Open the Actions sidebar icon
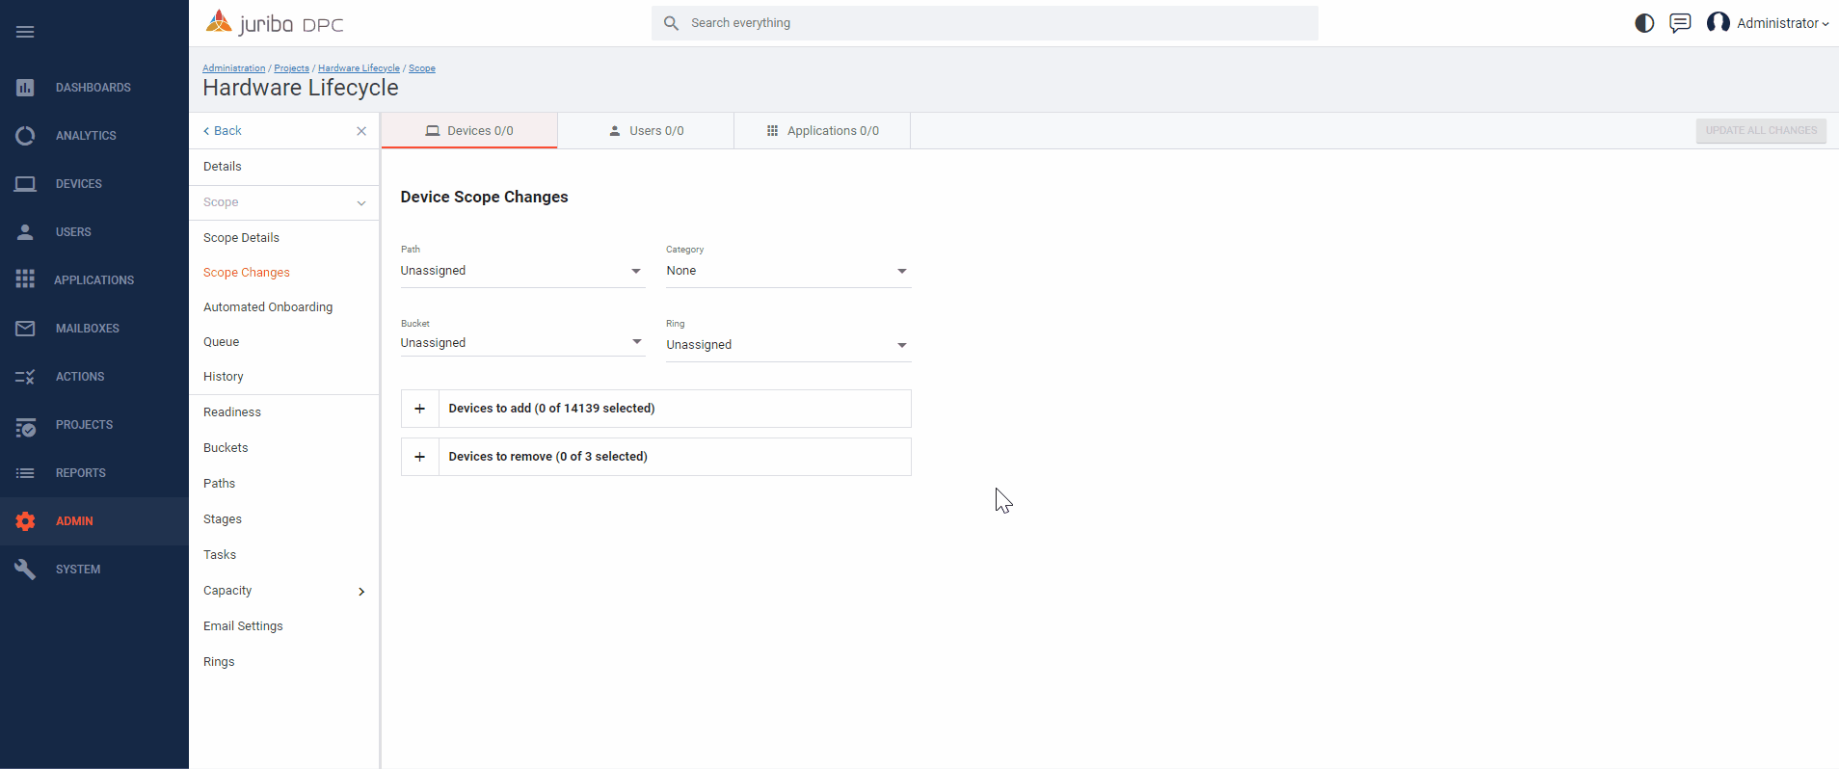Screen dimensions: 1839x769 25,377
